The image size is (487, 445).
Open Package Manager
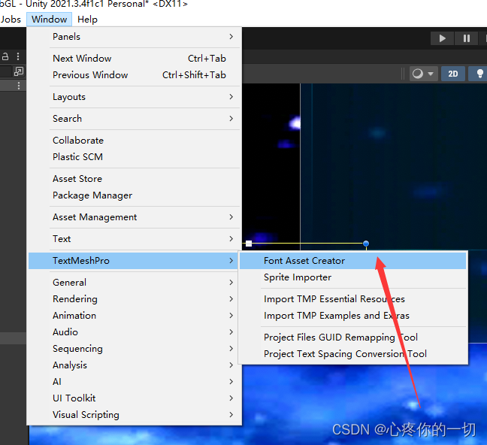click(x=135, y=195)
